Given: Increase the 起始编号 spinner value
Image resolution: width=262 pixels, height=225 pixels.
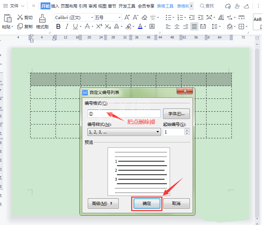Looking at the screenshot, I should (x=187, y=130).
